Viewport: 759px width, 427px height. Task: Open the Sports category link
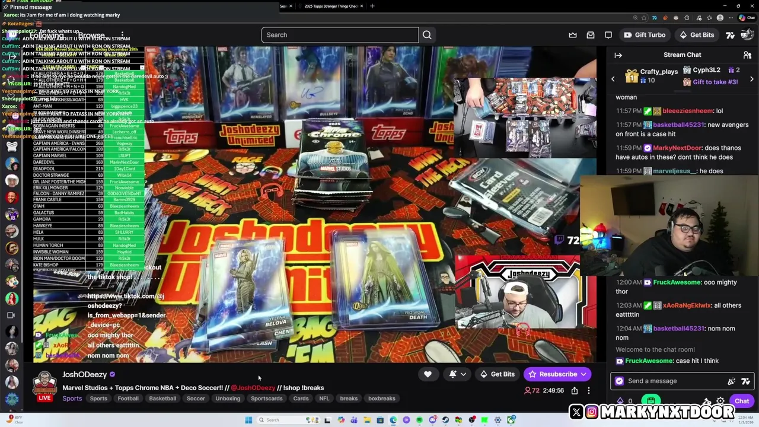pyautogui.click(x=72, y=399)
